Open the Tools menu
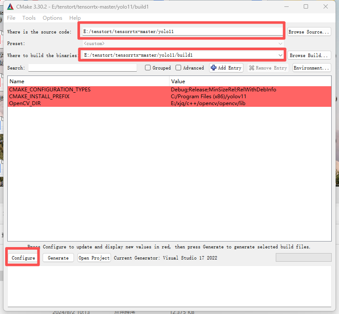The height and width of the screenshot is (314, 339). point(29,18)
